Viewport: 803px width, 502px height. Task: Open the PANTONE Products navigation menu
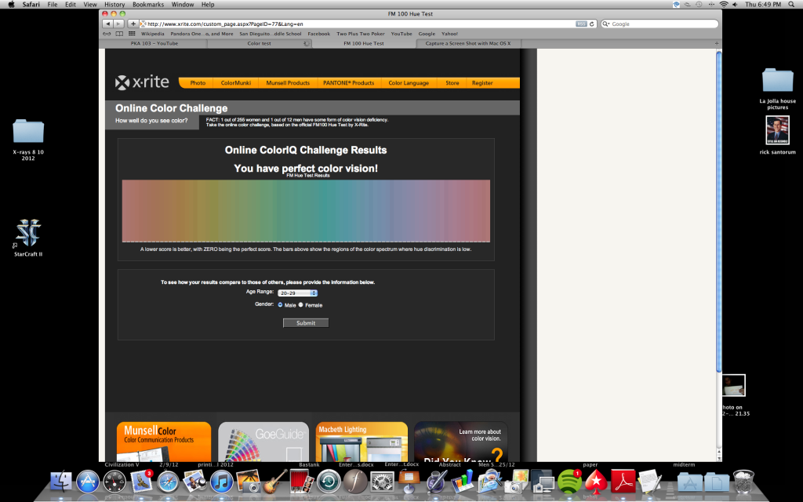tap(351, 83)
